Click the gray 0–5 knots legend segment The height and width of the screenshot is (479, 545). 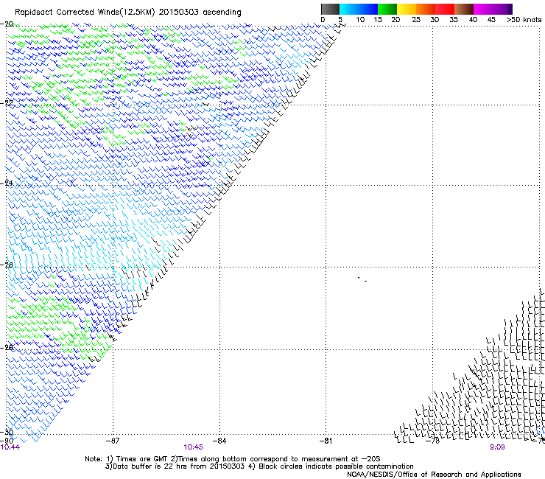tap(330, 9)
